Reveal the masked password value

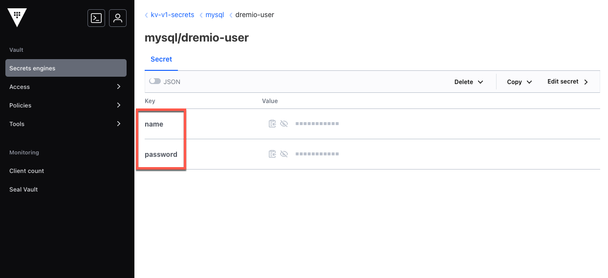(x=284, y=154)
